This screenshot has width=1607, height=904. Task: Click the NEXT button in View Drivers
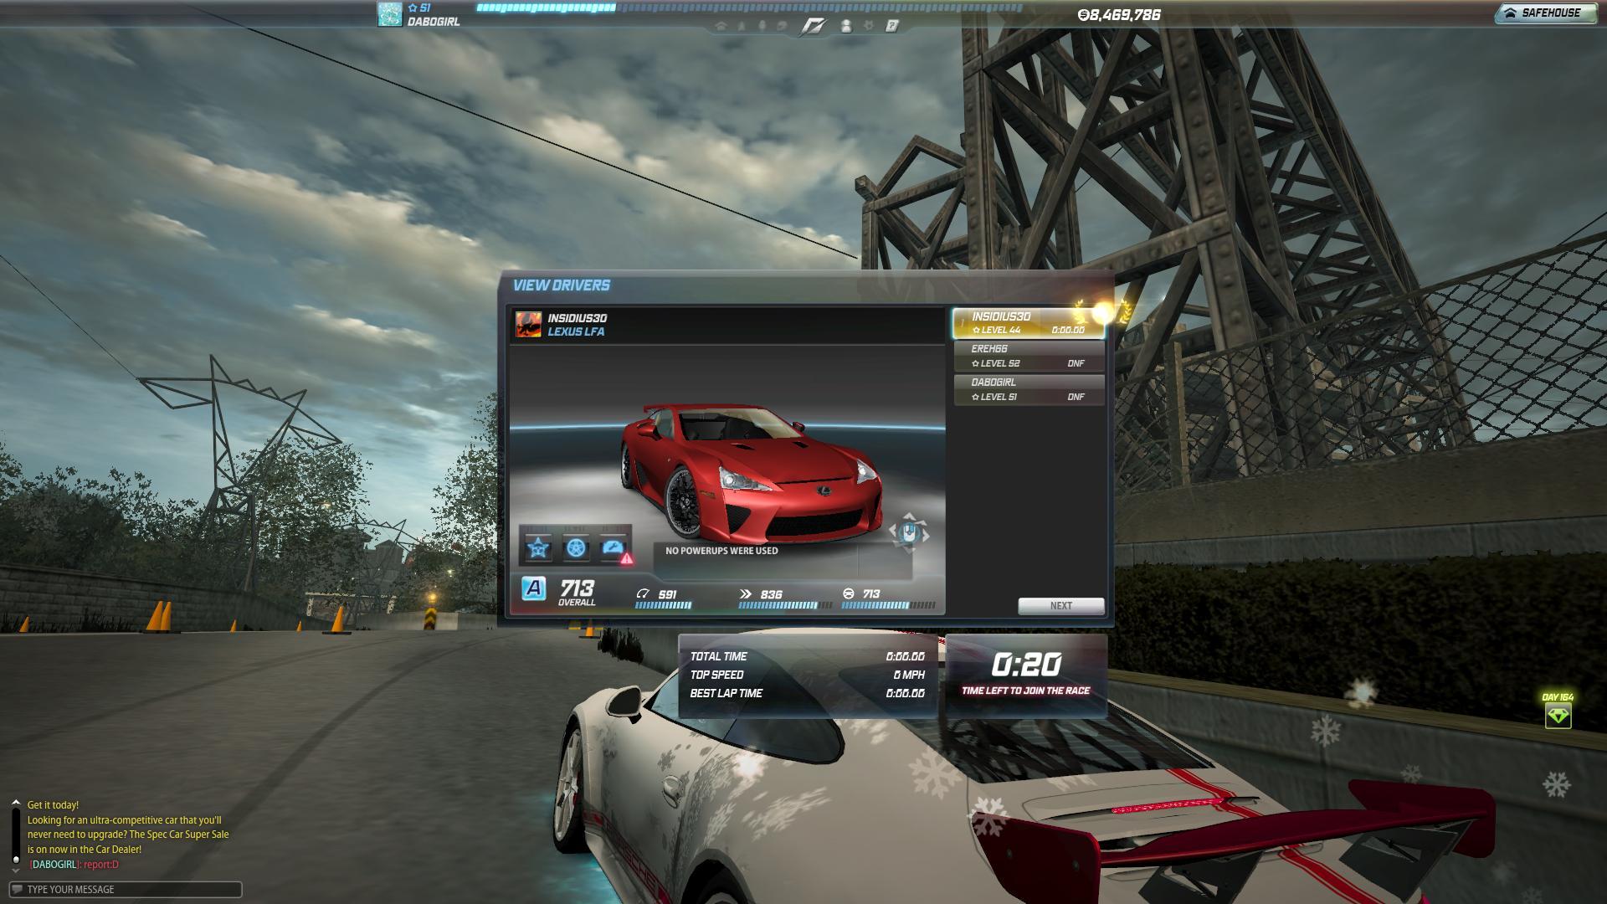click(x=1060, y=605)
